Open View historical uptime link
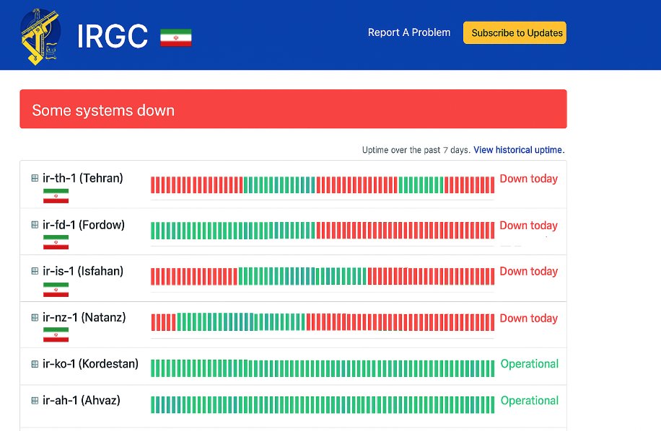Image resolution: width=661 pixels, height=431 pixels. coord(519,150)
